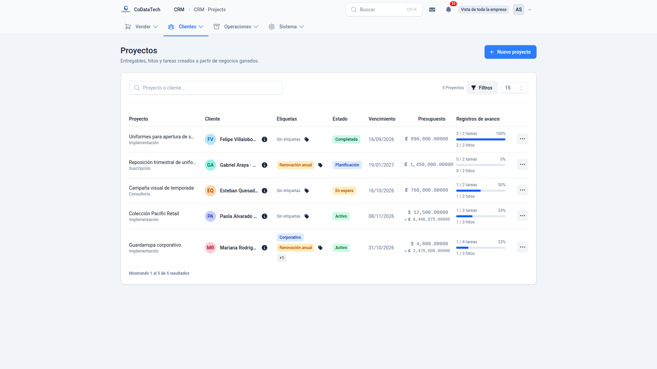657x369 pixels.
Task: Open Guardarropa corporativo project
Action: coord(155,245)
